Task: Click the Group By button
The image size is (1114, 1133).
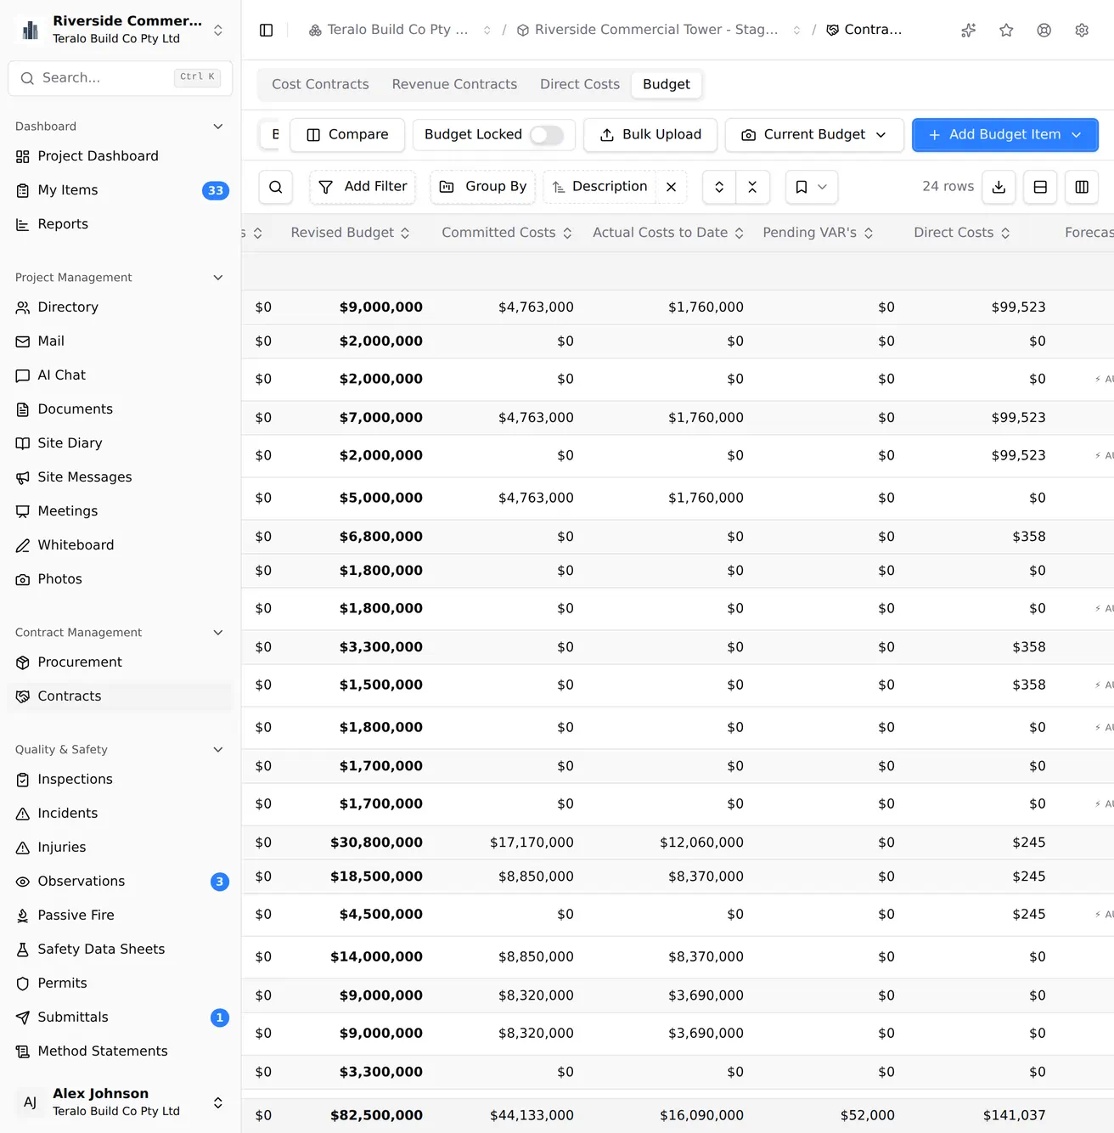Action: click(483, 187)
